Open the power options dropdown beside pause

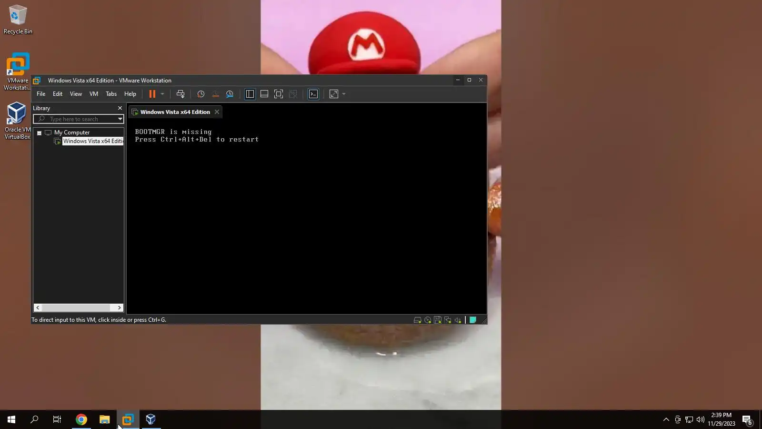coord(162,94)
